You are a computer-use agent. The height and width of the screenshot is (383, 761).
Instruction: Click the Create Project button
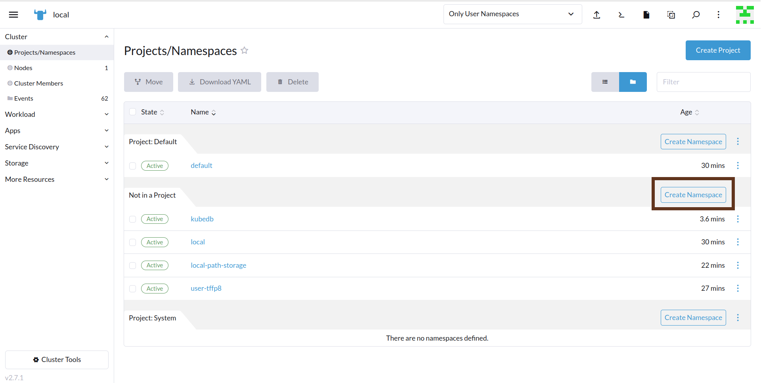[x=717, y=50]
